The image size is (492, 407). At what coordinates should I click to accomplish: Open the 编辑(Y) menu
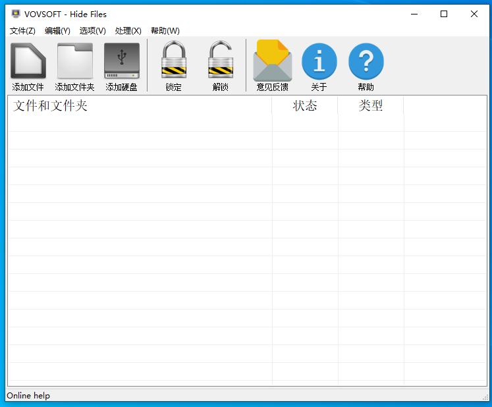coord(57,31)
